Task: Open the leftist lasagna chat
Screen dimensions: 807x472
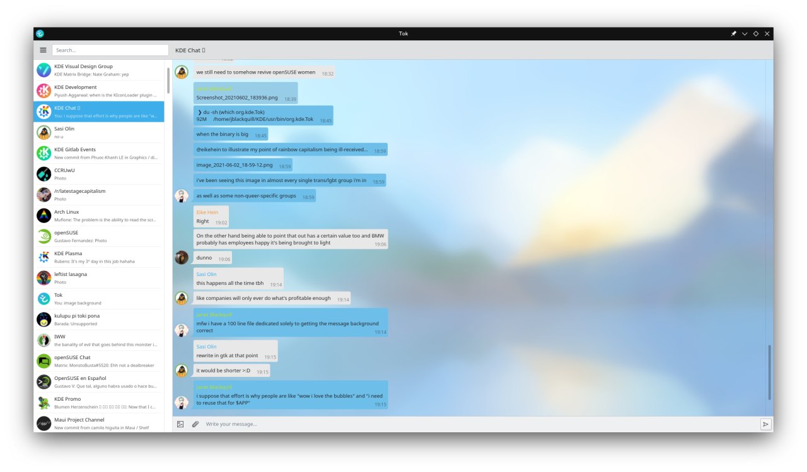Action: tap(98, 278)
